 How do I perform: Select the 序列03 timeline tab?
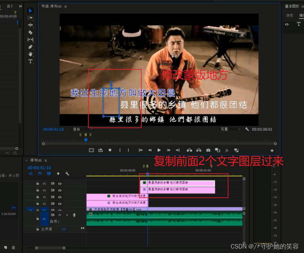[x=36, y=160]
